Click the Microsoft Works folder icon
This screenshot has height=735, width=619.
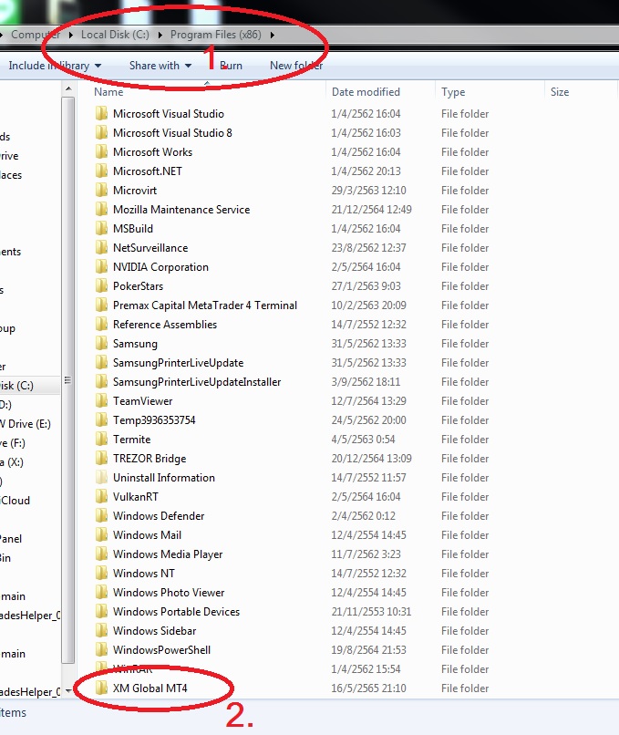[101, 152]
